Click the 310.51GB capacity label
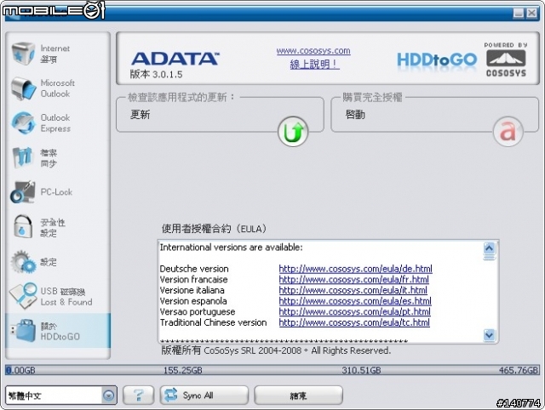This screenshot has width=545, height=410. pyautogui.click(x=361, y=370)
